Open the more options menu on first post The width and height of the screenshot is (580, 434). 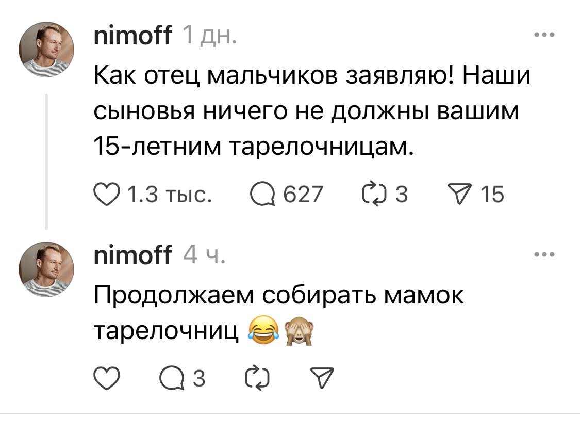[x=544, y=36]
